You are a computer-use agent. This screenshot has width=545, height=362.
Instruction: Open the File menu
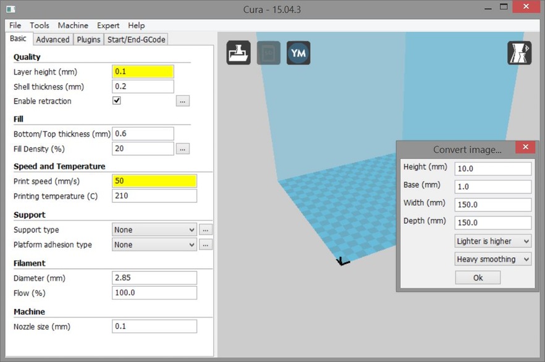tap(15, 25)
